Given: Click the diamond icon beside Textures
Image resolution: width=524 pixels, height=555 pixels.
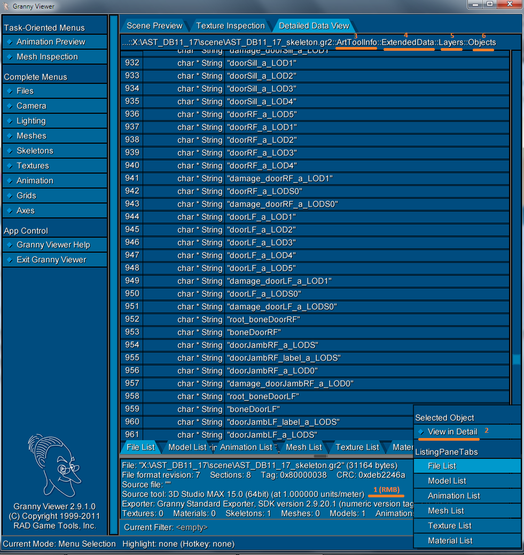Looking at the screenshot, I should 9,166.
